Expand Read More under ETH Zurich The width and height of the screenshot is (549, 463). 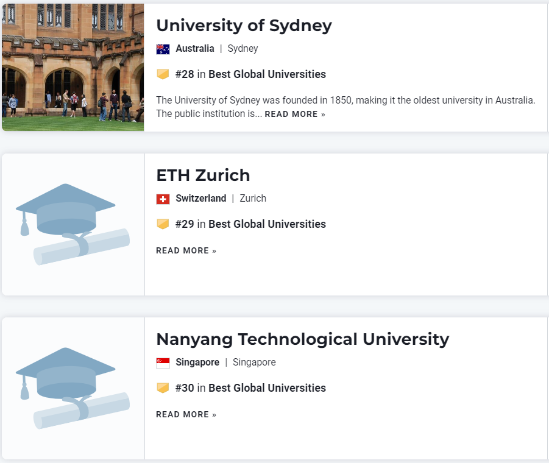[186, 251]
